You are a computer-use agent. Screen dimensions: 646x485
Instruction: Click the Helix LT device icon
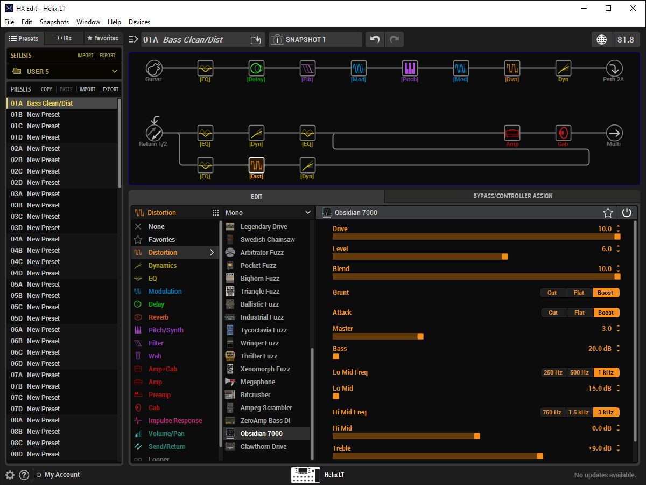coord(305,475)
